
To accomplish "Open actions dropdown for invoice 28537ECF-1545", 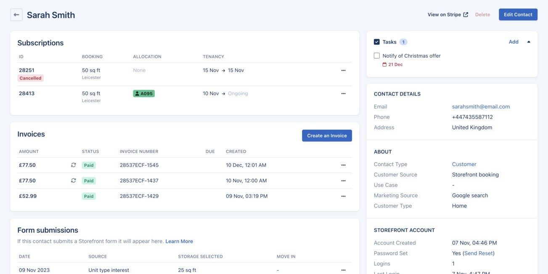I will [x=344, y=165].
